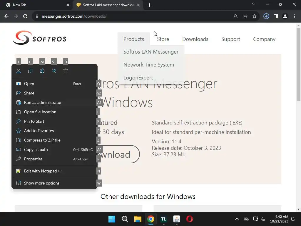Click the zoom magnifier icon in address bar

coord(235,16)
